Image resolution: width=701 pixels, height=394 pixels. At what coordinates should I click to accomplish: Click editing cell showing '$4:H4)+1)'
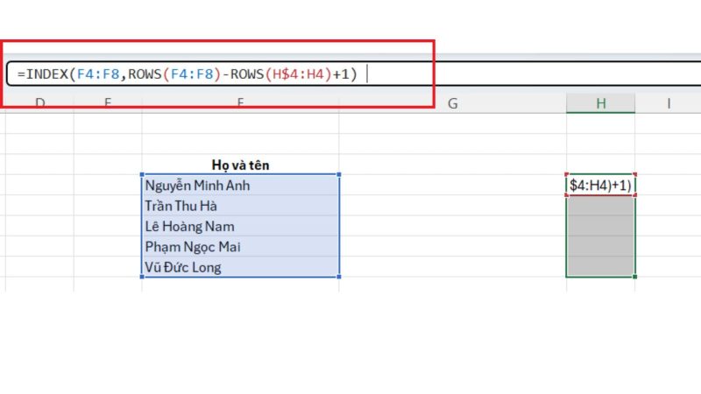[600, 185]
